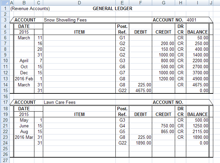Click the date cell April
Screen dimensions: 220x163
click(24, 61)
